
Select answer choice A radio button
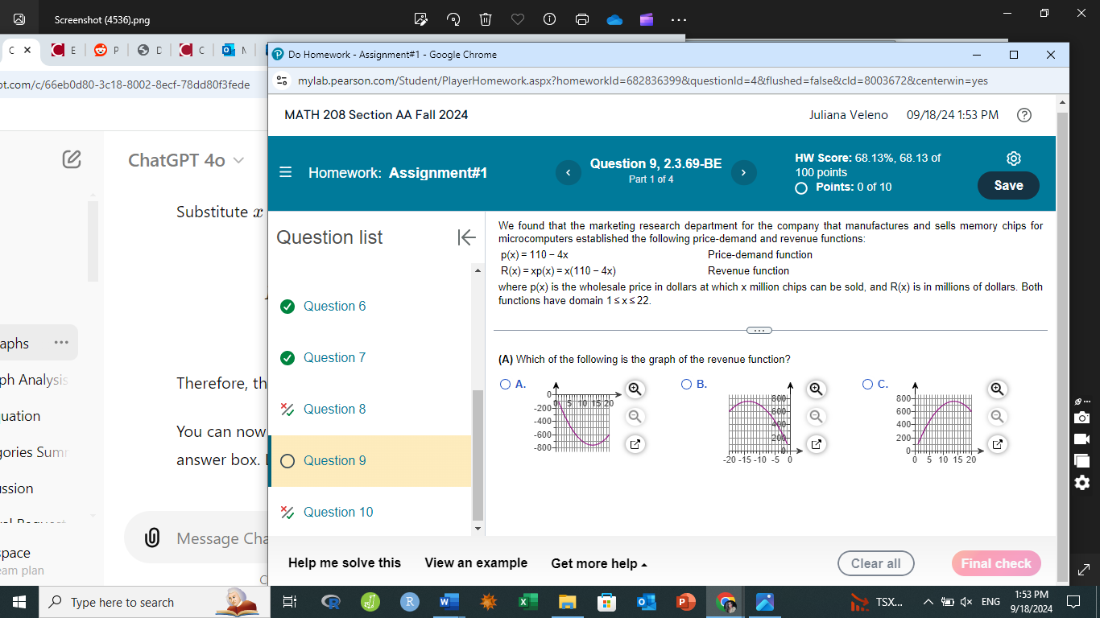pos(507,384)
